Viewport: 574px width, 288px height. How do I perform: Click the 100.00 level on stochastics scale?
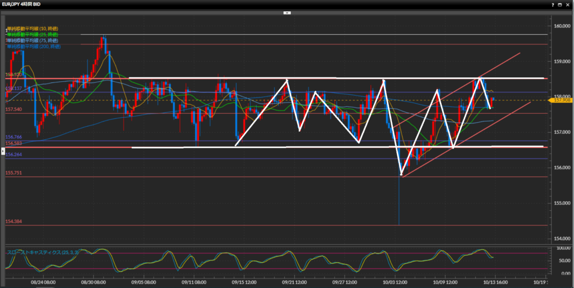pos(562,247)
